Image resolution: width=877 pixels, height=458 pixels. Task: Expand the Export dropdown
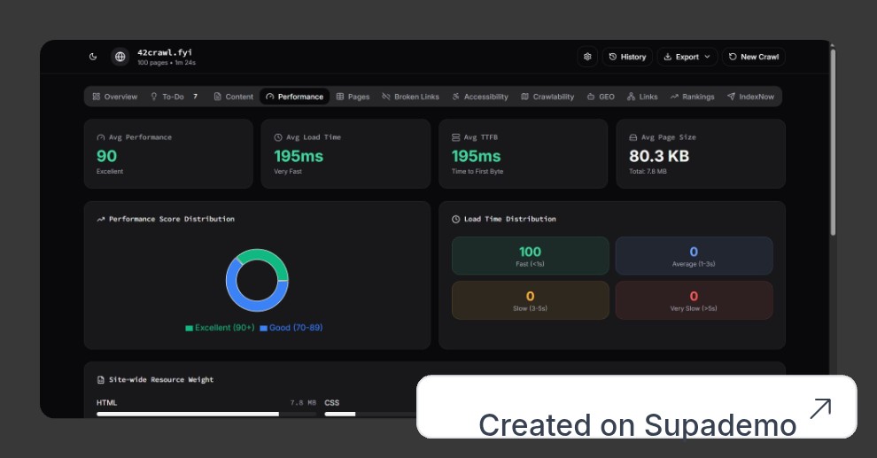pos(687,57)
